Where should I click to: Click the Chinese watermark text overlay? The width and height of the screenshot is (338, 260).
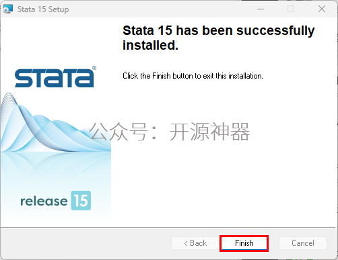[170, 132]
